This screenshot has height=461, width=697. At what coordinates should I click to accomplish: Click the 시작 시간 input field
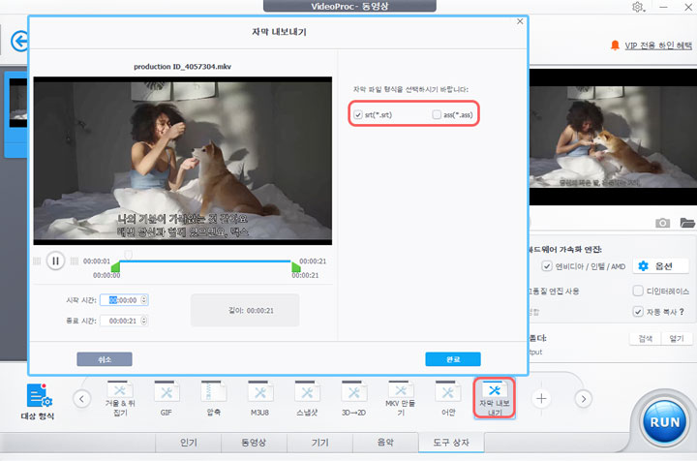124,300
